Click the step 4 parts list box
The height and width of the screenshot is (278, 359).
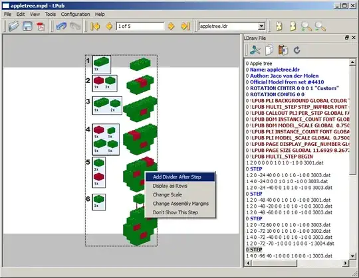106,139
